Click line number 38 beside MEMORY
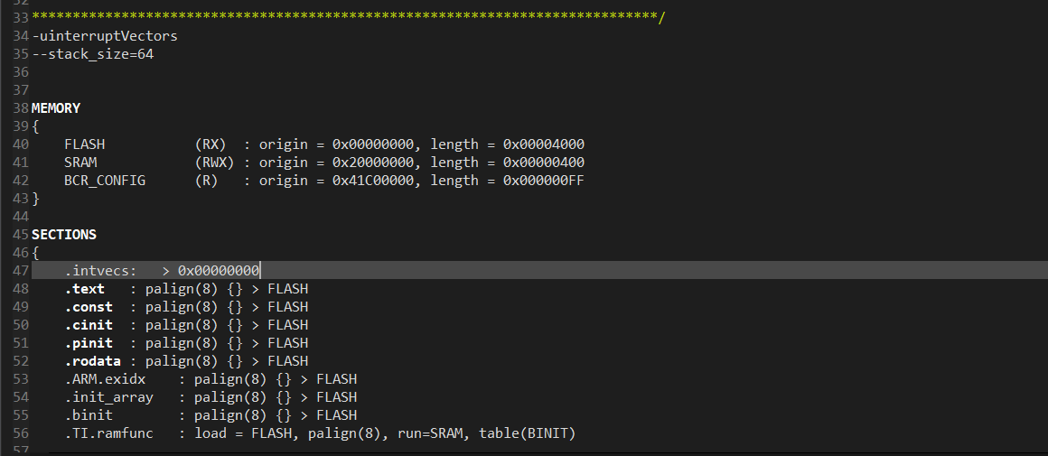This screenshot has height=456, width=1048. click(x=21, y=108)
